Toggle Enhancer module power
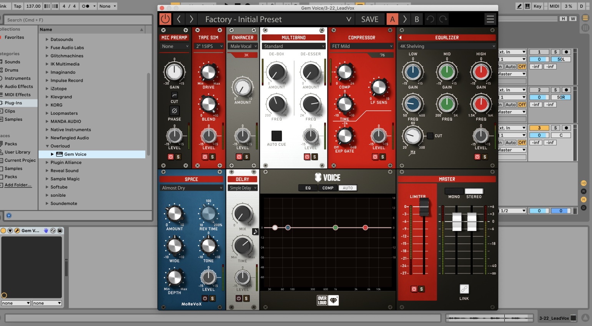This screenshot has width=592, height=326. 239,157
